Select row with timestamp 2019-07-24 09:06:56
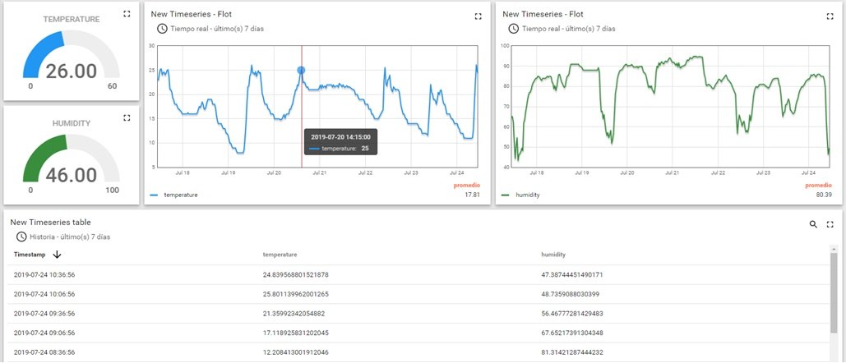 click(418, 333)
